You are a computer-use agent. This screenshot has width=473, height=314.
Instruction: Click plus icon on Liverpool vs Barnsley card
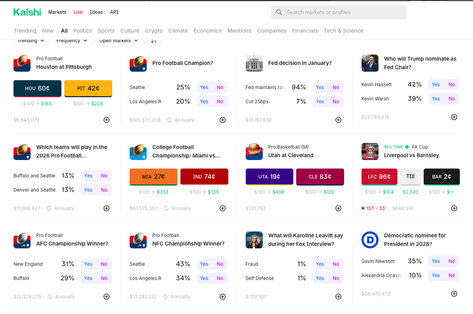[454, 208]
